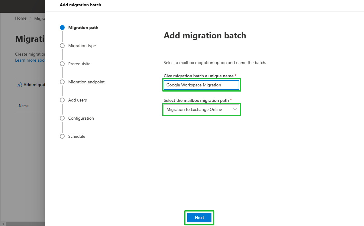Click the horizontal scrollbar left arrow
Image resolution: width=364 pixels, height=226 pixels.
tap(2, 224)
